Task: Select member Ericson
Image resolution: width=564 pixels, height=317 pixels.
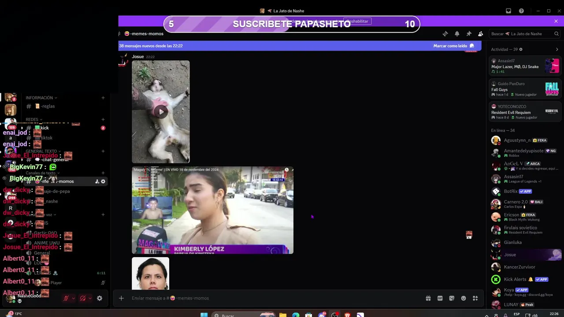Action: coord(525,217)
